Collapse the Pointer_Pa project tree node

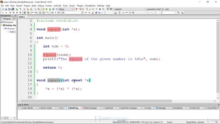(2, 25)
